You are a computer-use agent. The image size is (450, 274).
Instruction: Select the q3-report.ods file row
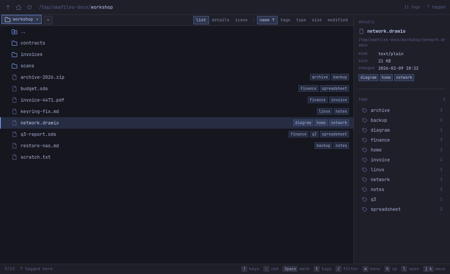[177, 134]
